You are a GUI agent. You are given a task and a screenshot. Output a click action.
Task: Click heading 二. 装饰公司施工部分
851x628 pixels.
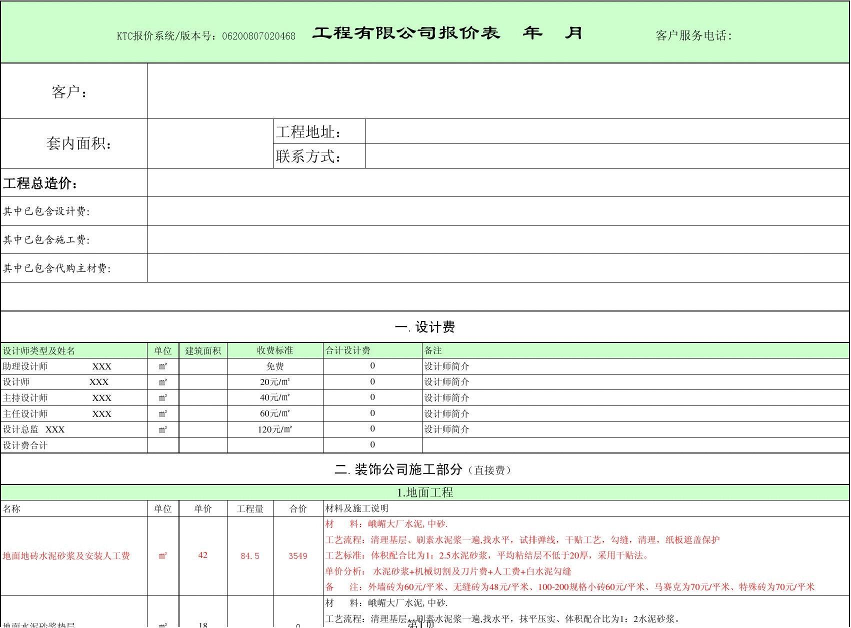pyautogui.click(x=423, y=469)
